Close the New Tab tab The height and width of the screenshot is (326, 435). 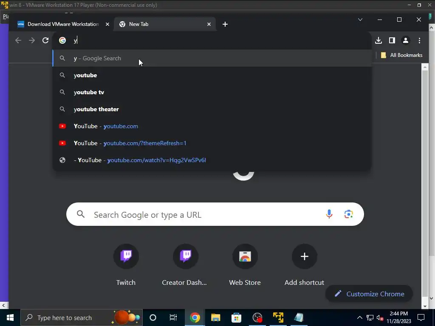click(209, 24)
